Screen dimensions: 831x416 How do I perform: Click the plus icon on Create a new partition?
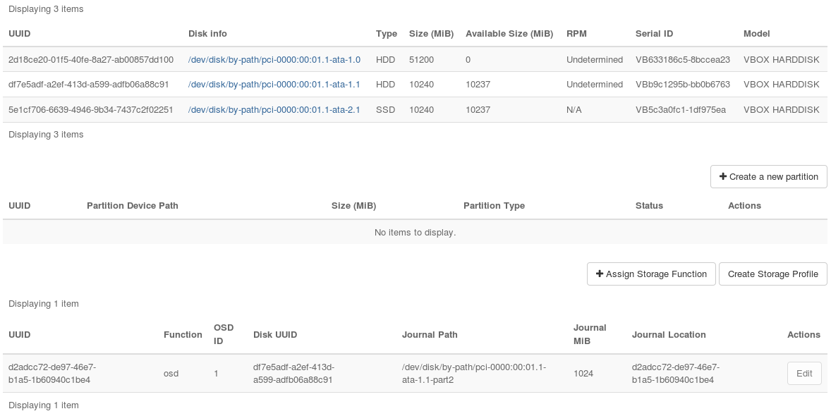tap(723, 177)
